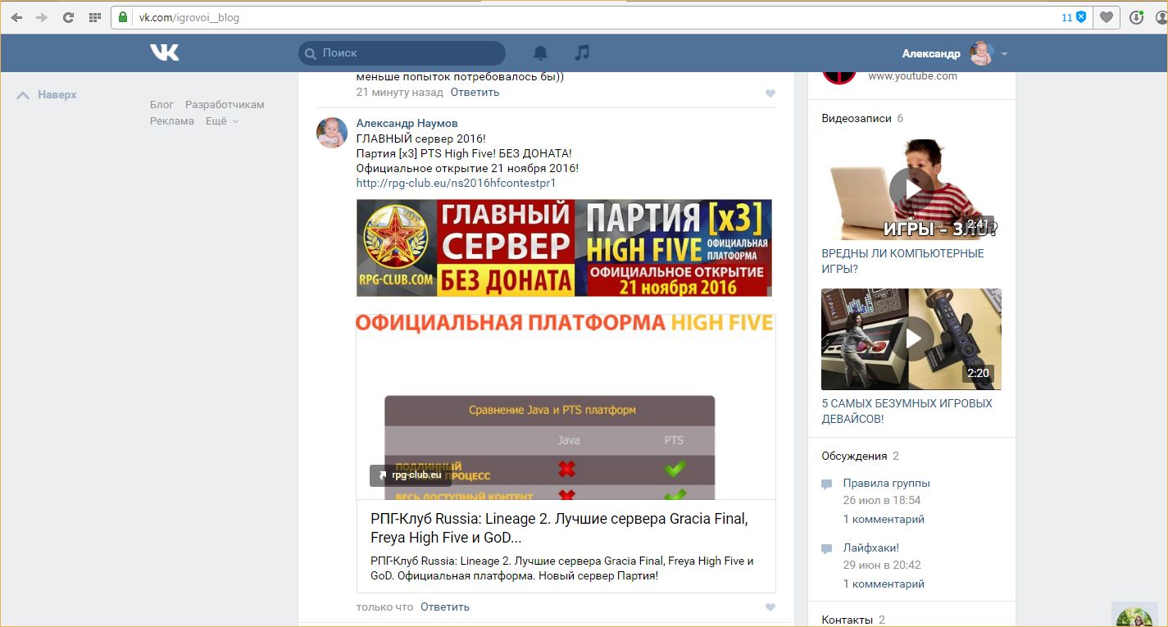The image size is (1168, 627).
Task: Expand the Ещё dropdown menu
Action: tap(221, 121)
